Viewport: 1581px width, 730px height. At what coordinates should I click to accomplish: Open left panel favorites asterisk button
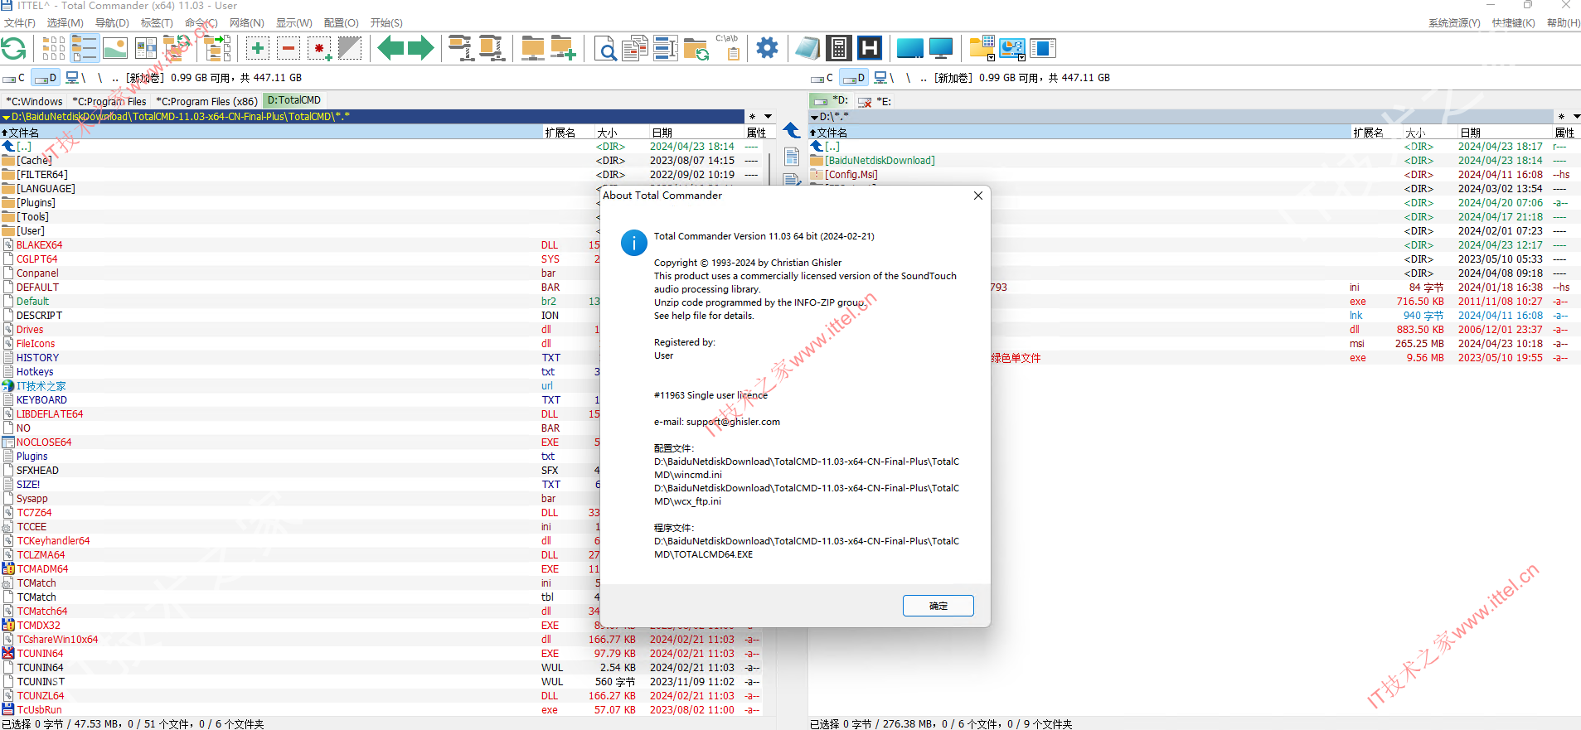(x=752, y=117)
